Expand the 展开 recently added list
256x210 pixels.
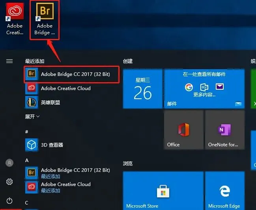tap(32, 116)
